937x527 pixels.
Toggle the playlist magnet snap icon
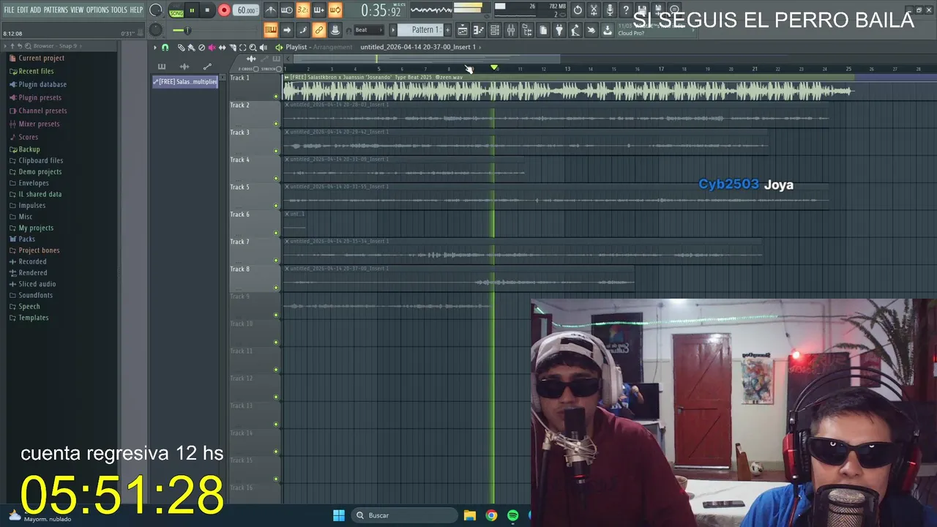(165, 48)
